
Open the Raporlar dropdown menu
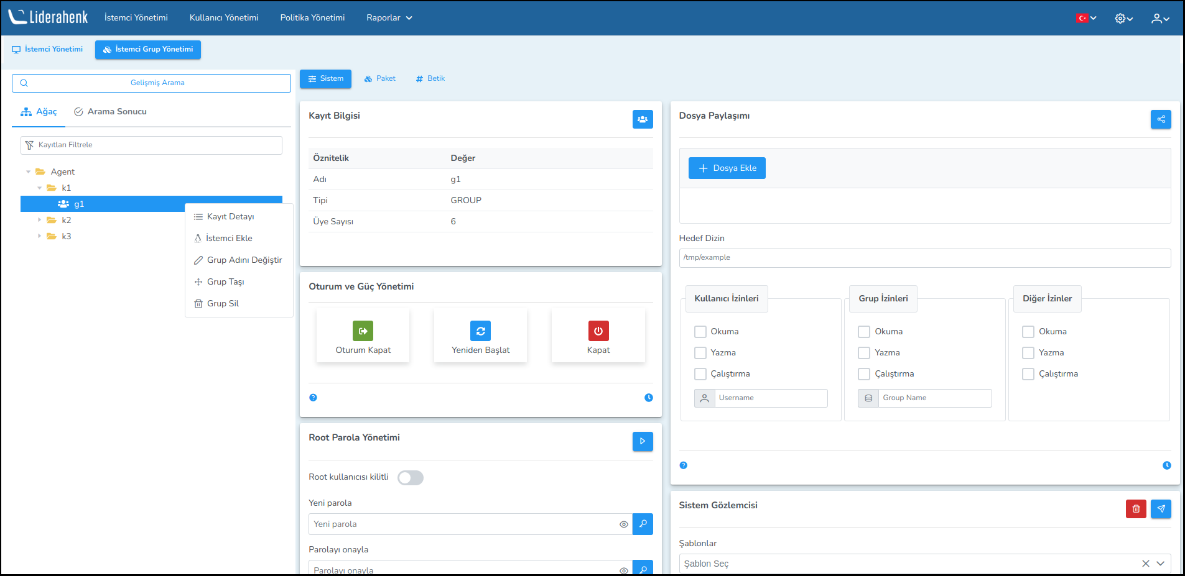(389, 18)
